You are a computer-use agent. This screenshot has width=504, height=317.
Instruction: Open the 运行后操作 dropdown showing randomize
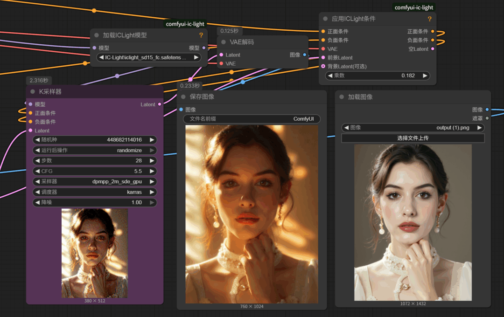pos(94,150)
